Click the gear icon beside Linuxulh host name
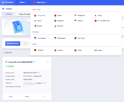 pos(6,62)
